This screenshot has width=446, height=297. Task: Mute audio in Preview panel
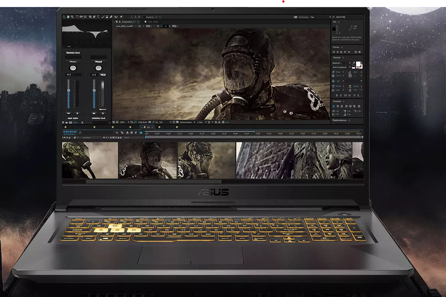click(360, 52)
